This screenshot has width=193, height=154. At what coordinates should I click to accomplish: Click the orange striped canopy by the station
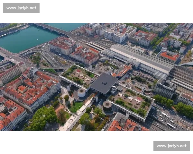[x=123, y=71]
